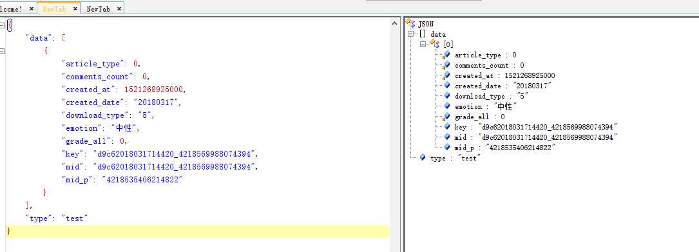Select the JSON root node icon
The image size is (699, 252).
click(410, 23)
